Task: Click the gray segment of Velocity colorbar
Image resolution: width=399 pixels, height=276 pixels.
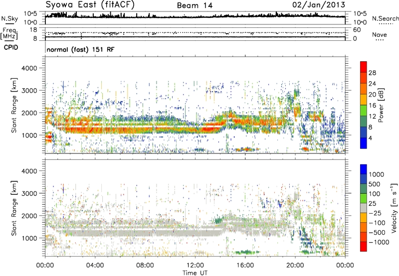Action: [364, 208]
